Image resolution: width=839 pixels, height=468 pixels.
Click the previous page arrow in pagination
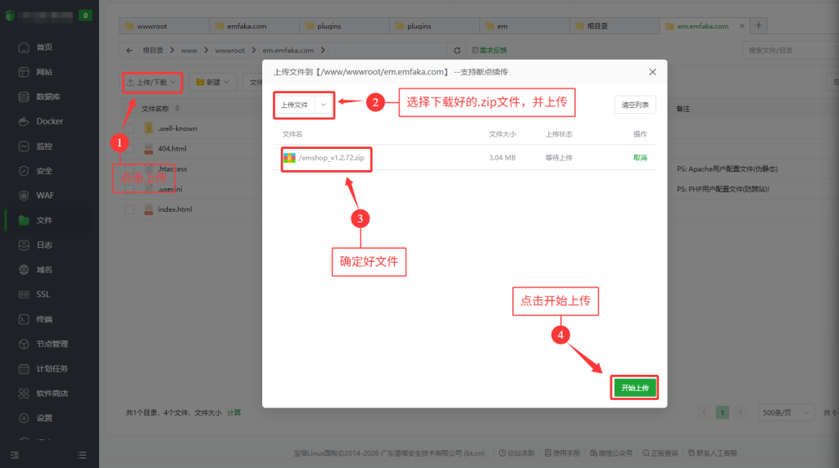tap(704, 412)
